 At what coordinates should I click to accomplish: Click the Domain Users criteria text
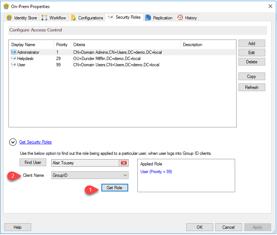[116, 64]
